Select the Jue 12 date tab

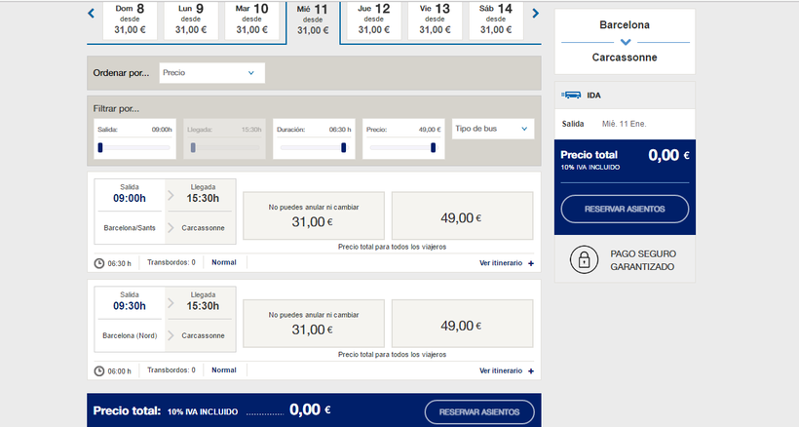374,20
